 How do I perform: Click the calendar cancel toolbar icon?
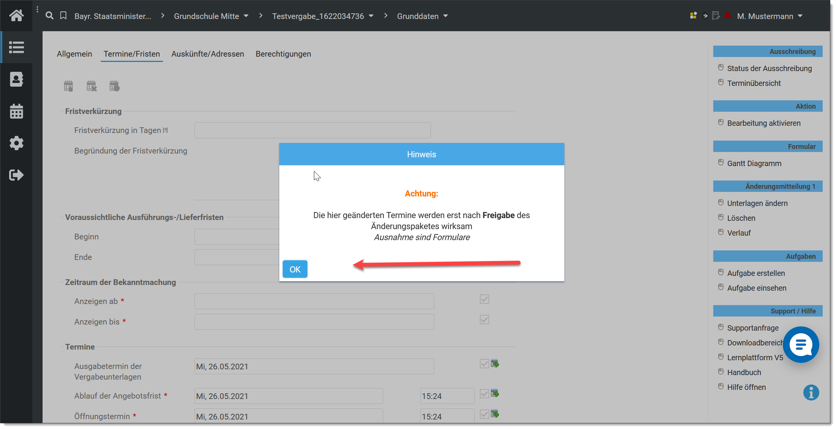coord(92,86)
